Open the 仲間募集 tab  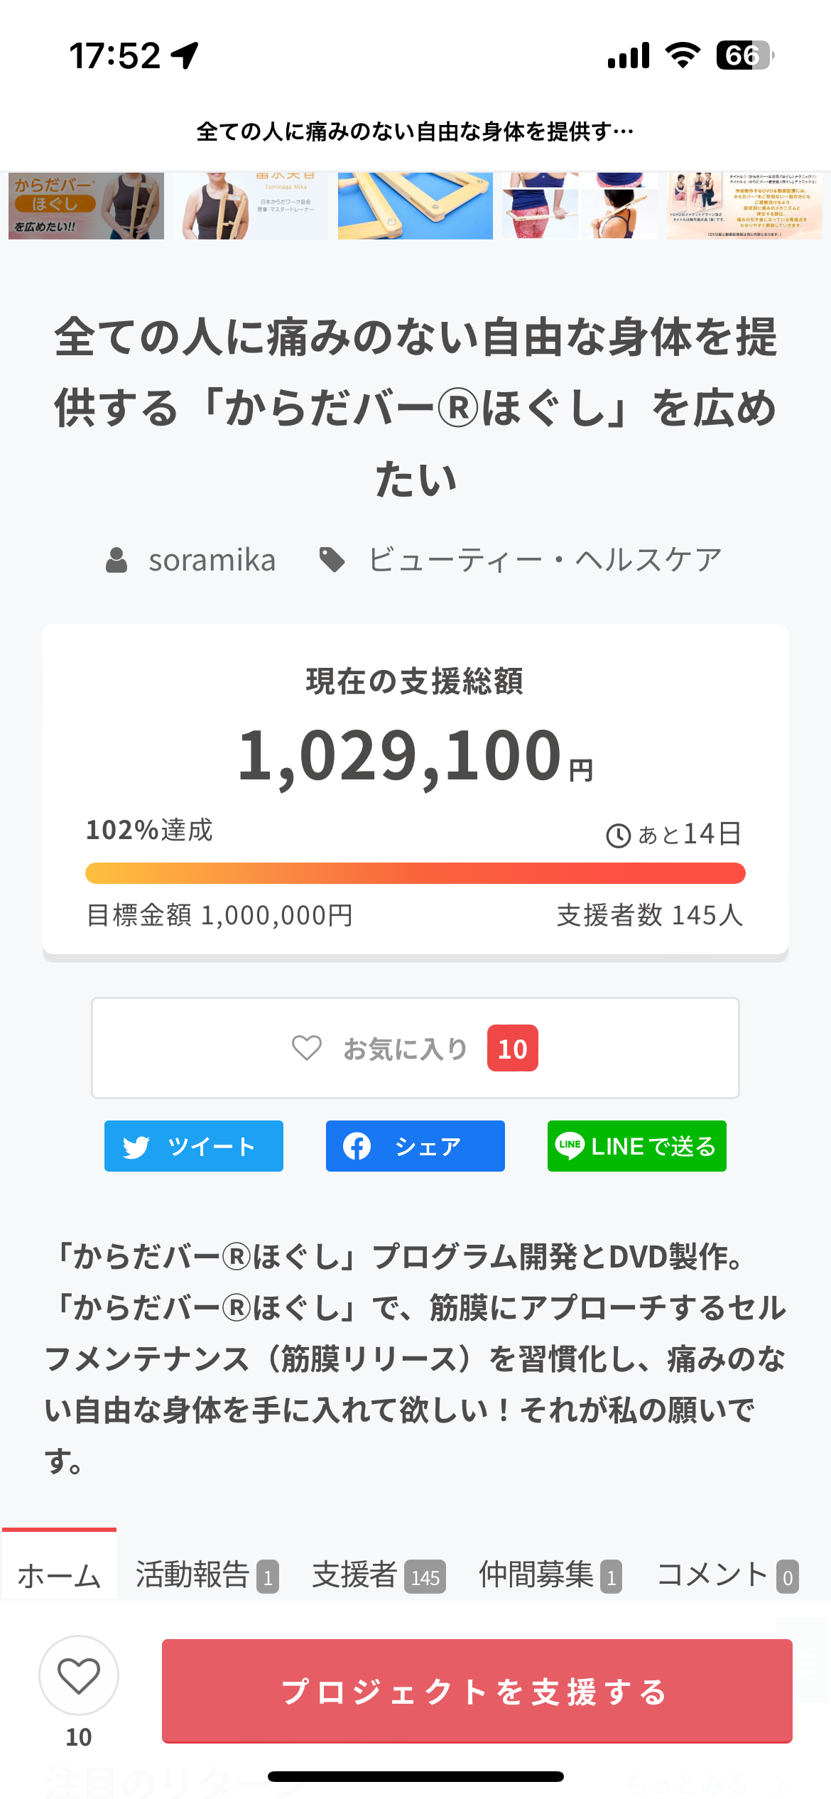[550, 1575]
